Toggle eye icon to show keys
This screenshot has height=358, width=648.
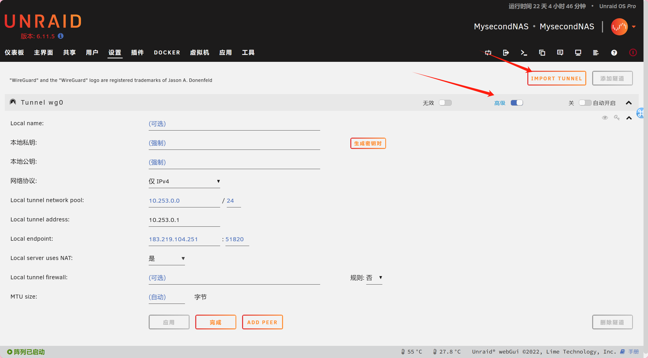pyautogui.click(x=605, y=118)
